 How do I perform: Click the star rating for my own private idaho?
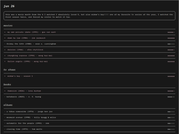pyautogui.click(x=171, y=32)
